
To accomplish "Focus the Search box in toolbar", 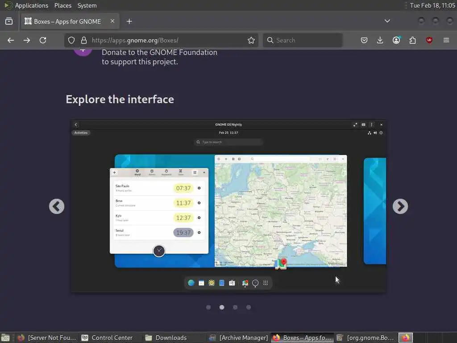I will point(303,40).
